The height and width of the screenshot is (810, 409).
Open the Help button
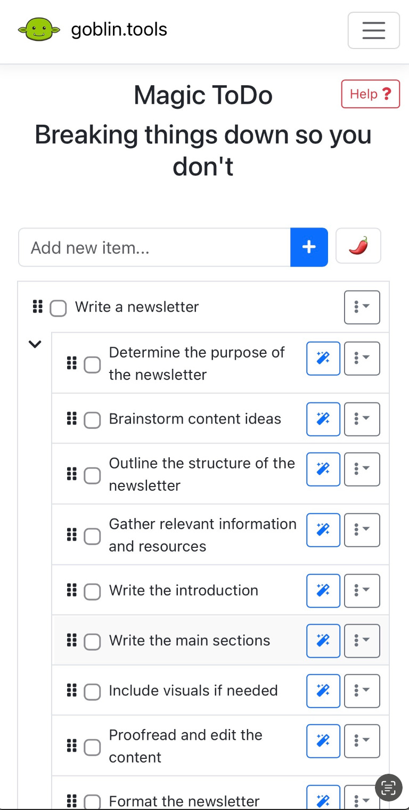click(x=370, y=94)
